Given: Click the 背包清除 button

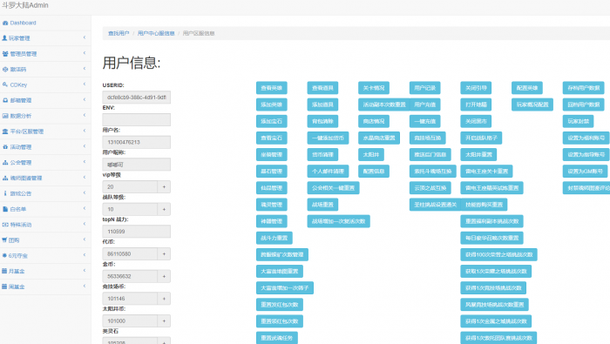Looking at the screenshot, I should (322, 121).
